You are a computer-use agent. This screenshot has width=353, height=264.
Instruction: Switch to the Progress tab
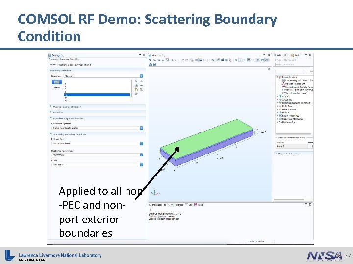pos(177,205)
